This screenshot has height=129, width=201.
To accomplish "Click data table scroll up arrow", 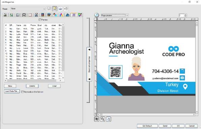I will pyautogui.click(x=63, y=25).
